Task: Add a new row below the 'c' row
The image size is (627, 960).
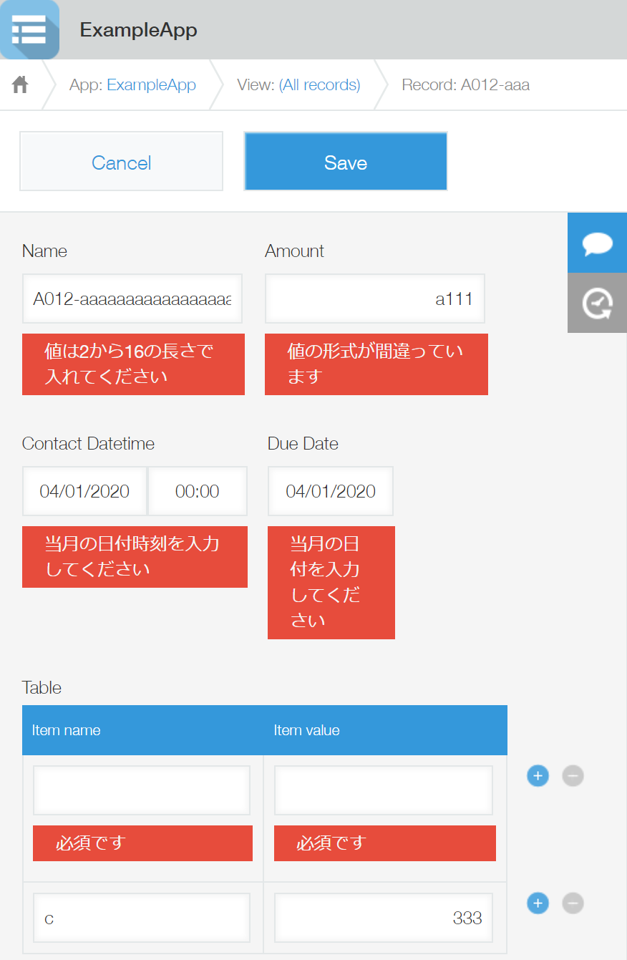Action: [x=538, y=903]
